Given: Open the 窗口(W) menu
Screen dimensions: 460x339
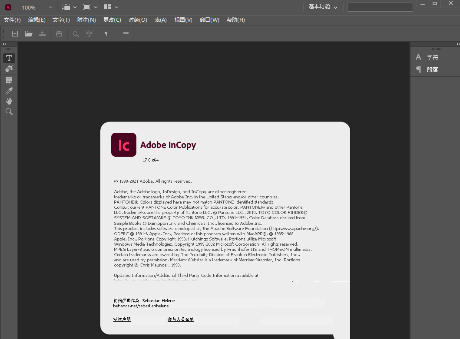Looking at the screenshot, I should (209, 20).
